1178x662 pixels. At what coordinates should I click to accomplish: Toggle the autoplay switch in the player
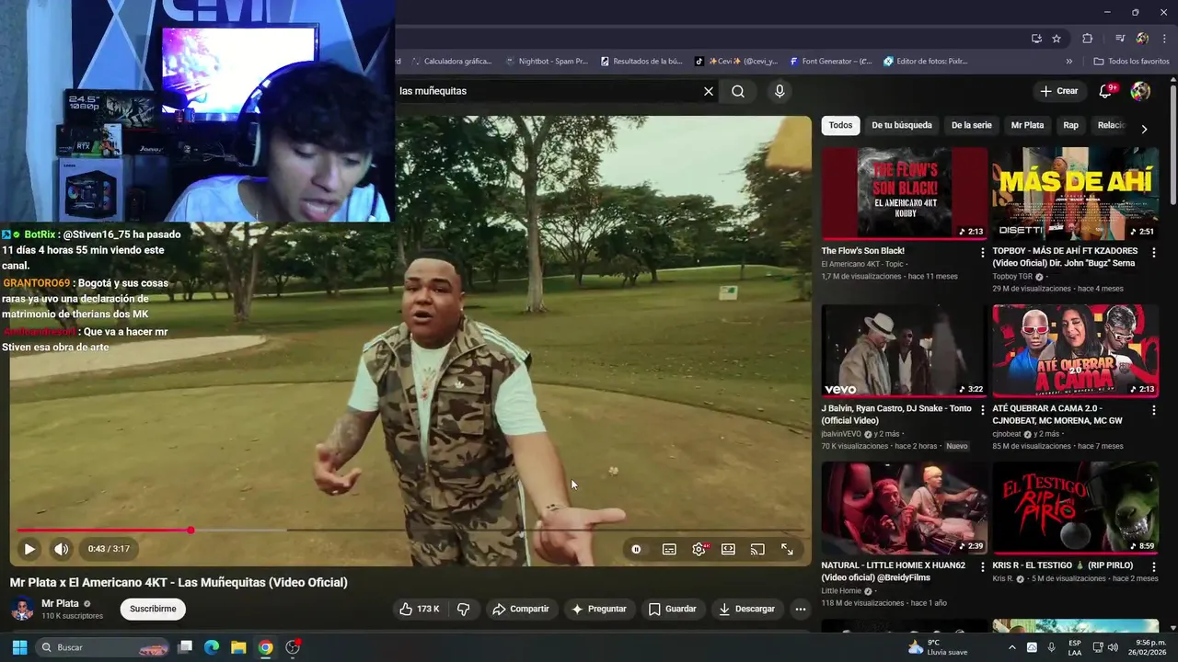point(636,549)
